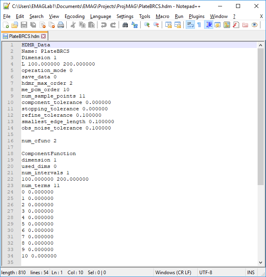Toggle synchronize vertical scrolling icon
Viewport: 266px width, 277px height.
coord(169,25)
